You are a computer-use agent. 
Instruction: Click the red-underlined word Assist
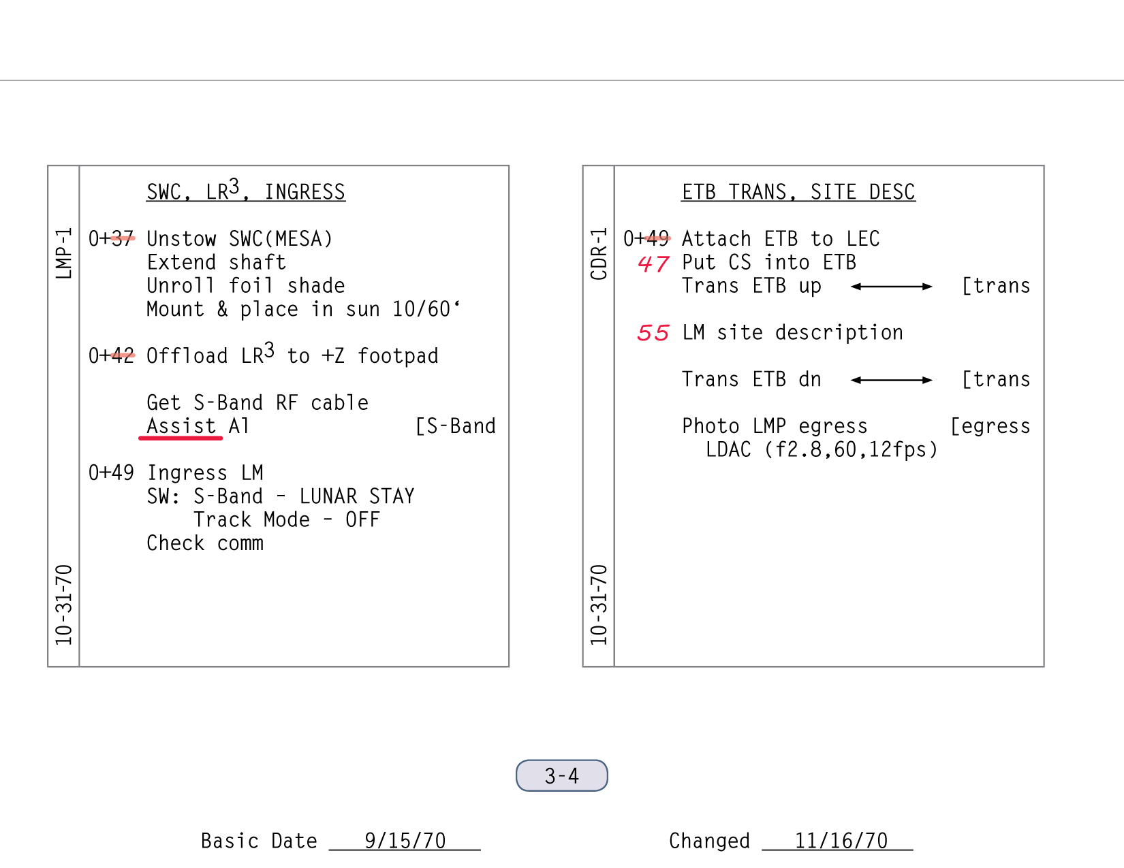pyautogui.click(x=181, y=426)
